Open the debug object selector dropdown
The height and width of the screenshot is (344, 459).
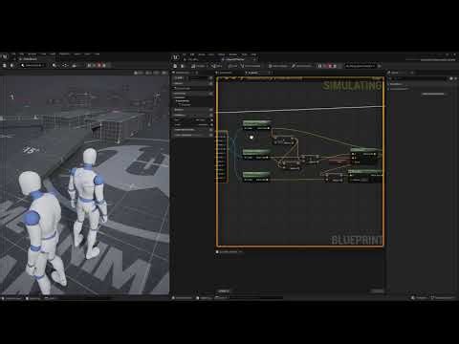pos(361,66)
